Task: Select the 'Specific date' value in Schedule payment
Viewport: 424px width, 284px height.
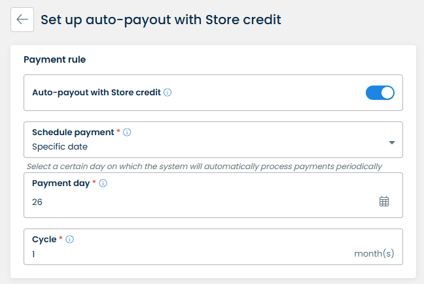Action: coord(60,147)
